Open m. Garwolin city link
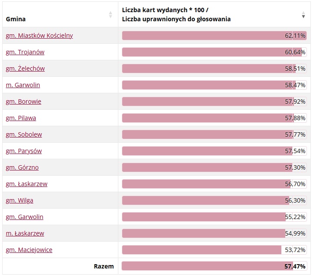The width and height of the screenshot is (313, 275). pos(23,85)
